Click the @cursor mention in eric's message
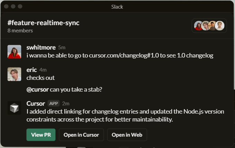This screenshot has height=148, width=235. click(37, 90)
